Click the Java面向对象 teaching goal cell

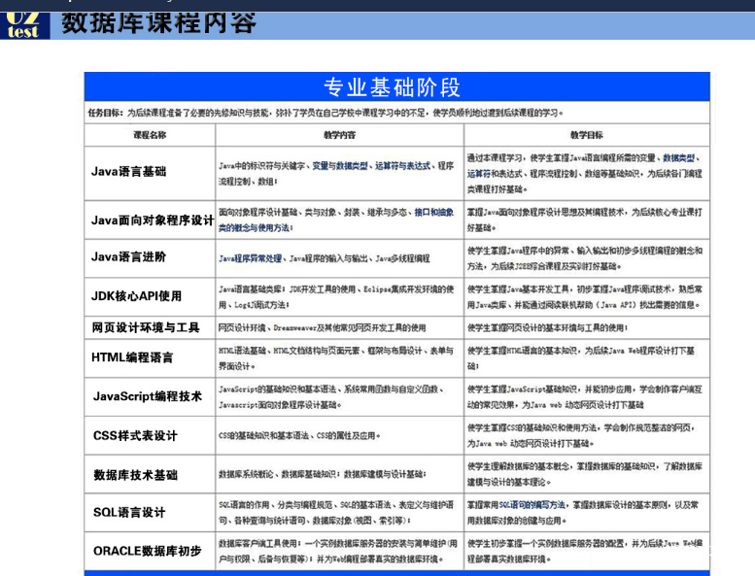coord(587,220)
